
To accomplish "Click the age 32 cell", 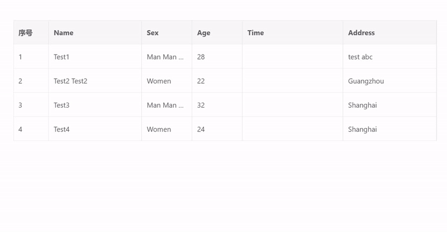I will (201, 105).
